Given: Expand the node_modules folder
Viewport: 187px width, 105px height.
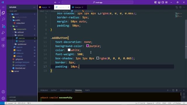Looking at the screenshot, I should [22, 17].
